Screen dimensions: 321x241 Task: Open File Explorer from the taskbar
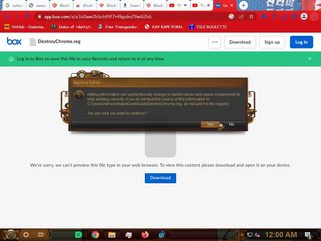[x=112, y=235]
